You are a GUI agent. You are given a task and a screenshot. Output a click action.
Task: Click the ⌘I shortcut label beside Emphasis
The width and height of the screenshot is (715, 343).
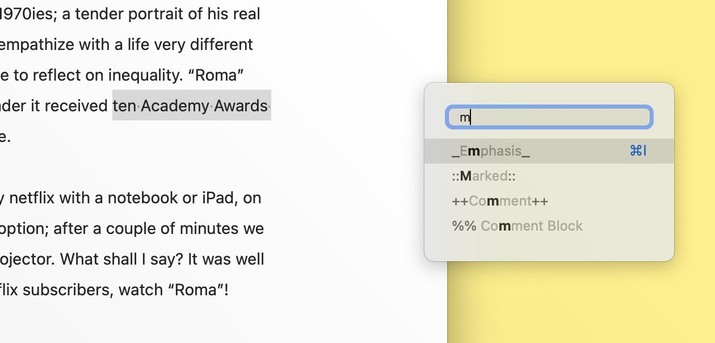(x=638, y=151)
